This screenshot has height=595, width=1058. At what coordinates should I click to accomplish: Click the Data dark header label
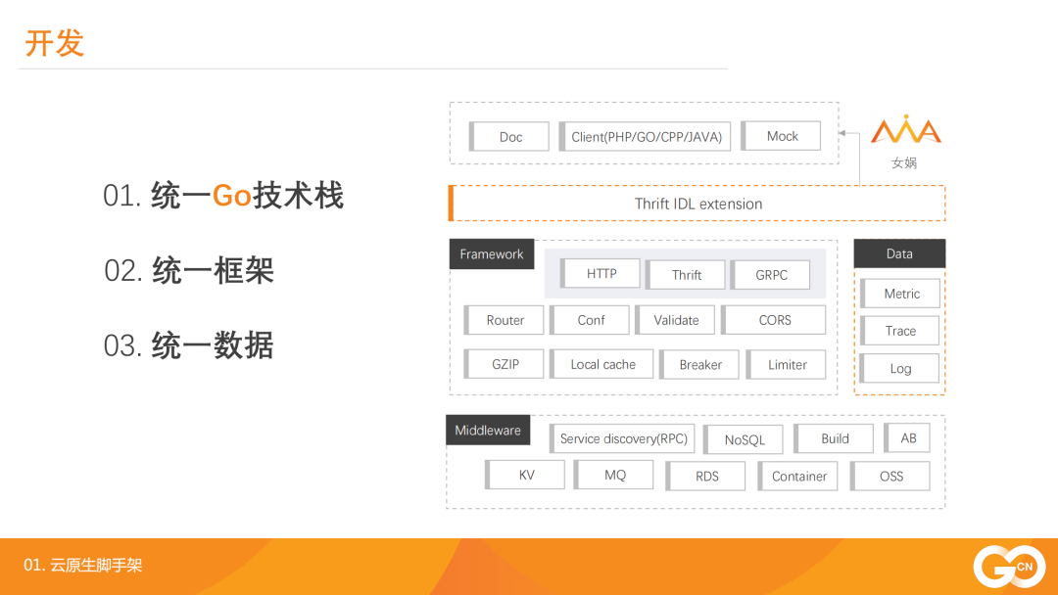tap(899, 253)
